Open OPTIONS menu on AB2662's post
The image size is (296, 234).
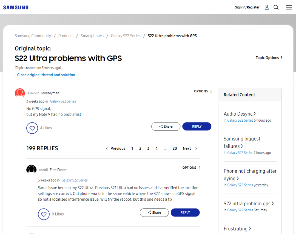click(x=203, y=91)
